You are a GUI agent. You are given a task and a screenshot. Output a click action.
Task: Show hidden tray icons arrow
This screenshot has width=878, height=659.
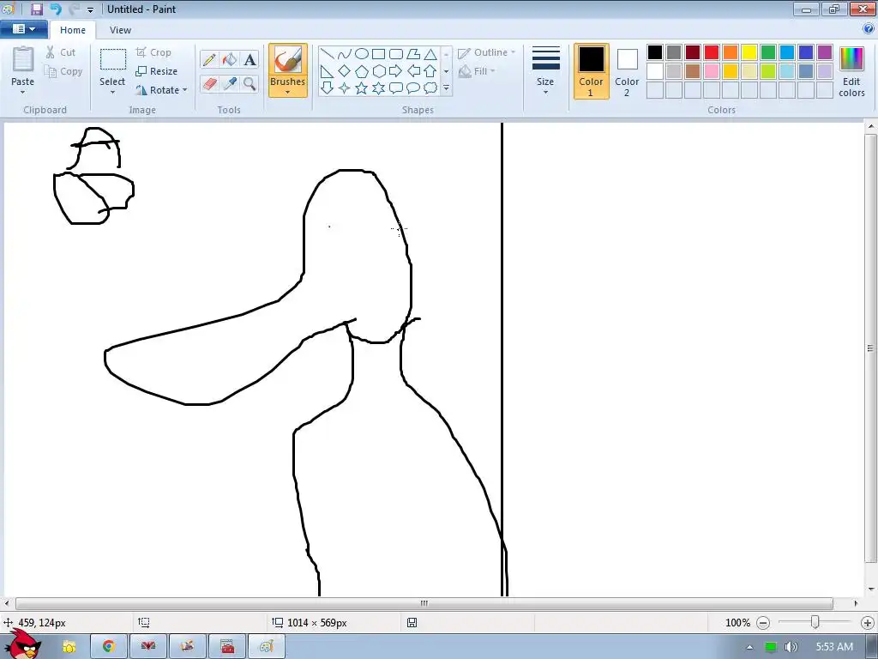pos(749,647)
